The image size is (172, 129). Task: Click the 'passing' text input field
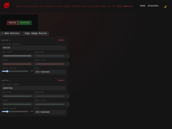(33, 88)
